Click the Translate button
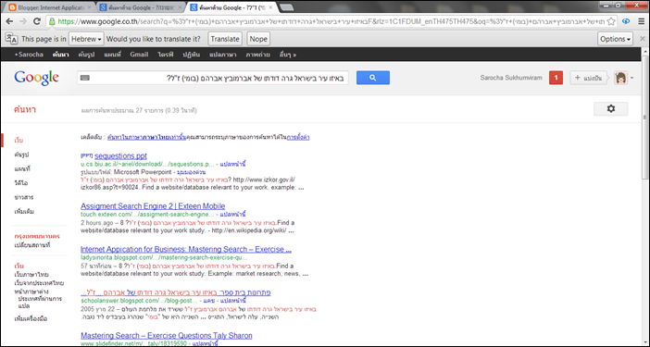This screenshot has height=347, width=650. click(x=225, y=39)
